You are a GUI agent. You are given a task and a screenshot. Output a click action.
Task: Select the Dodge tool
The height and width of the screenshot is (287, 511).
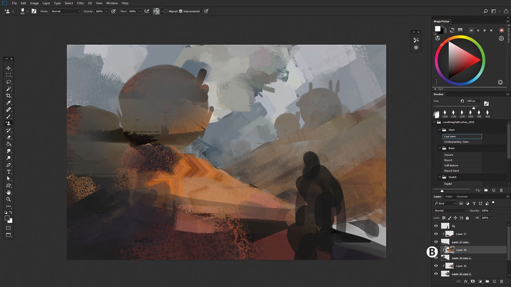8,158
